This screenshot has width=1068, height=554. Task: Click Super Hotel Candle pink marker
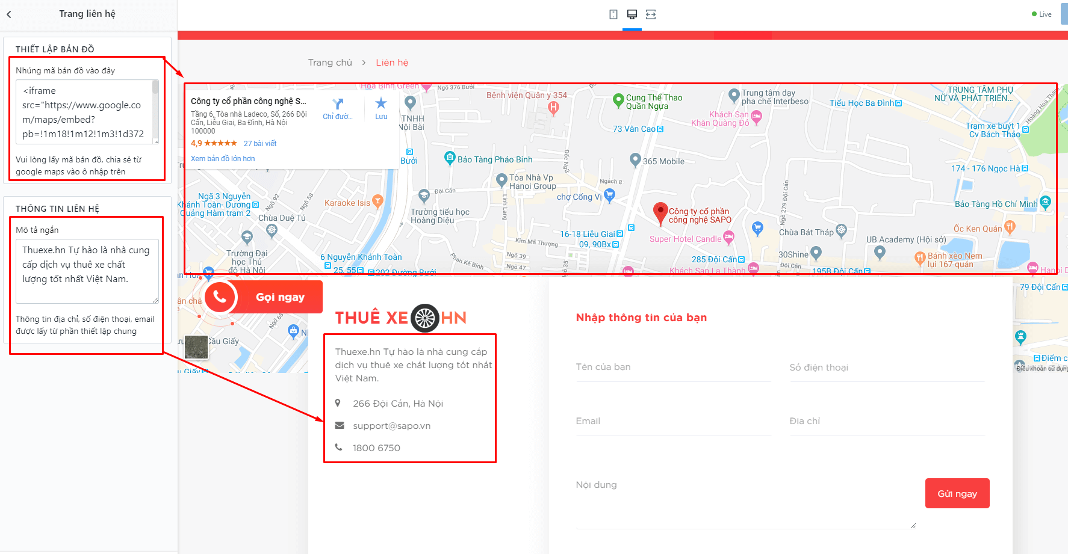728,238
